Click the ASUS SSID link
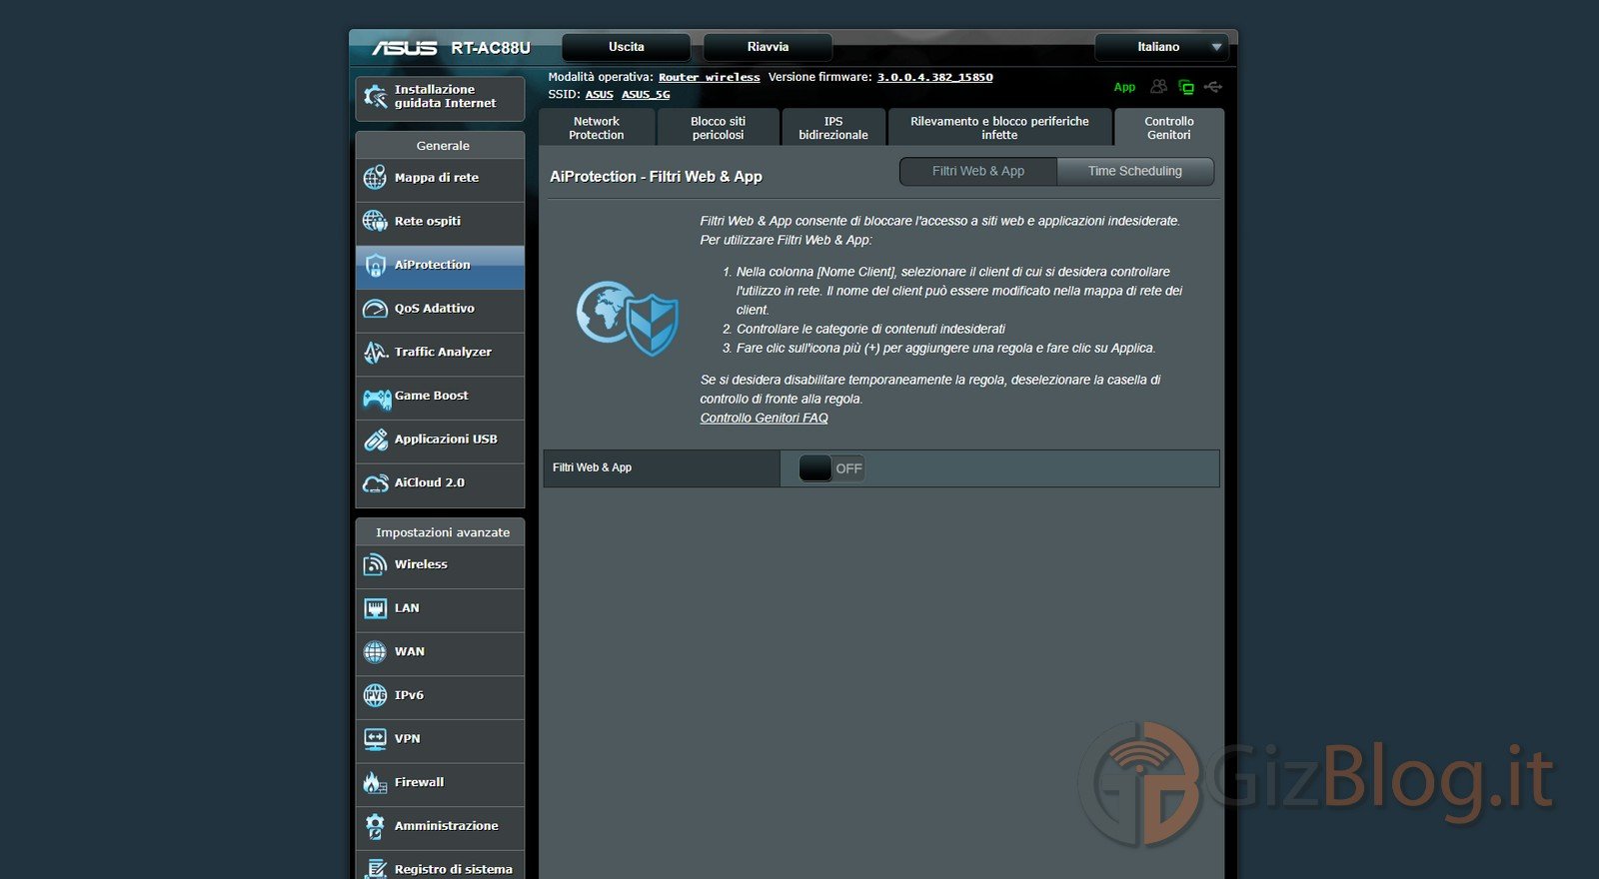The height and width of the screenshot is (879, 1599). pos(600,95)
